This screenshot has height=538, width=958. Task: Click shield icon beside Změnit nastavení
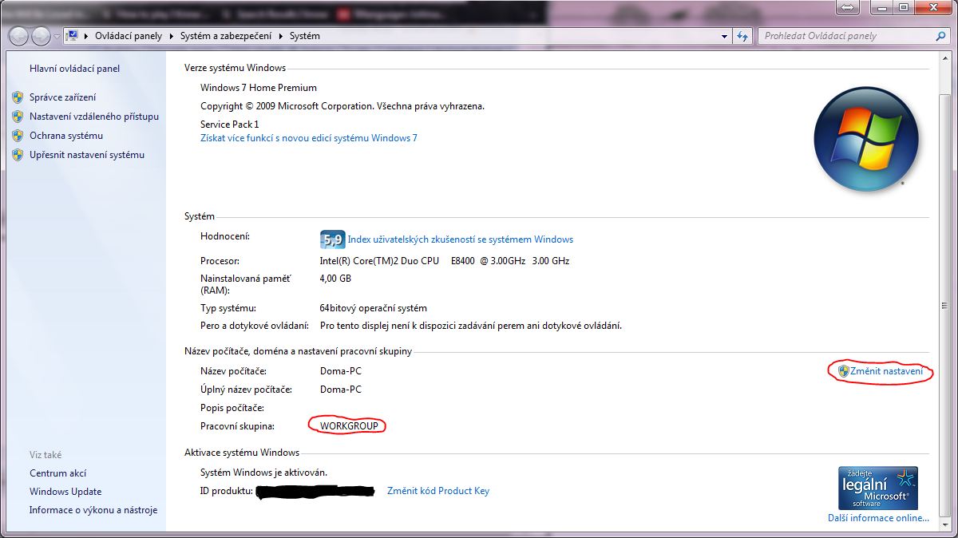click(843, 371)
